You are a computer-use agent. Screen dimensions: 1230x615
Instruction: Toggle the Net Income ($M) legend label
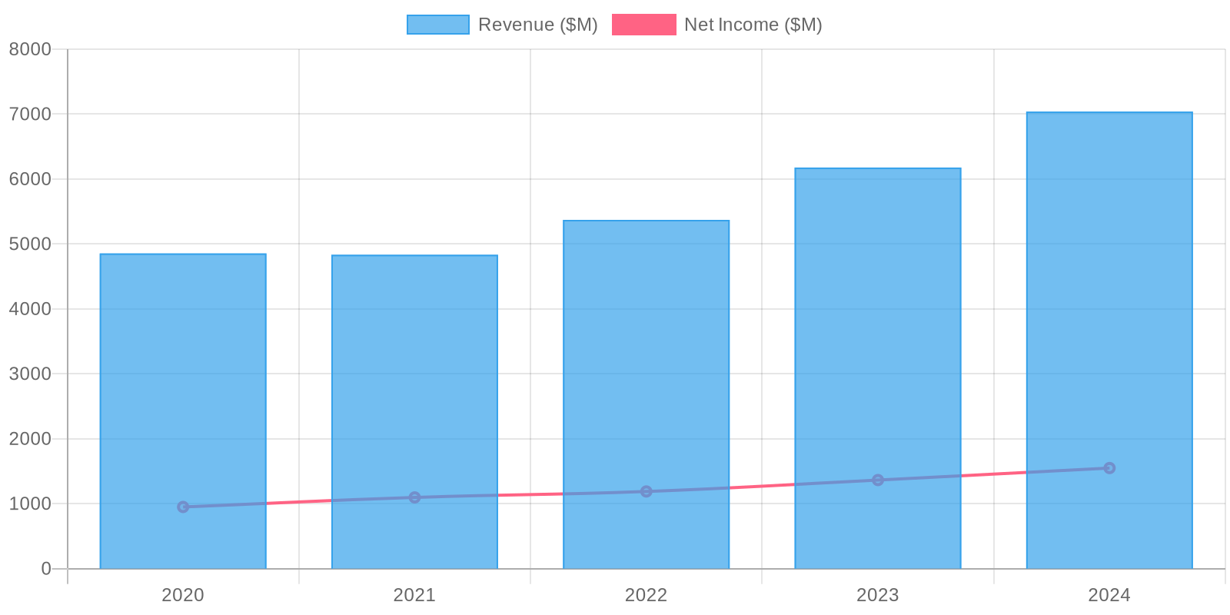point(753,25)
